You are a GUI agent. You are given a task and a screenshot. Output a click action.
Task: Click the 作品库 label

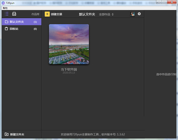35,14
